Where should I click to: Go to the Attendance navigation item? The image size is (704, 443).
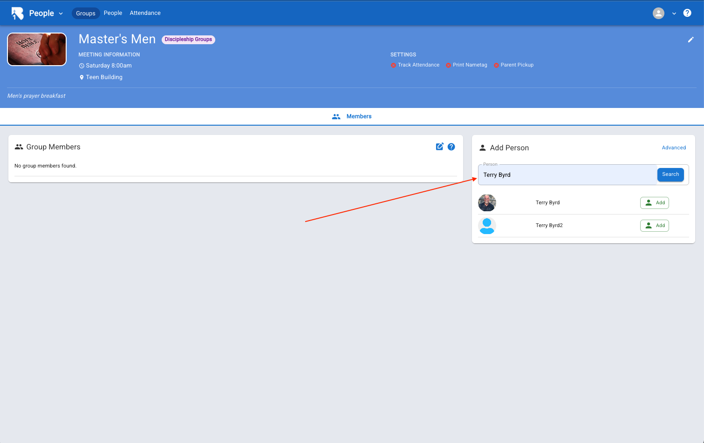[145, 13]
